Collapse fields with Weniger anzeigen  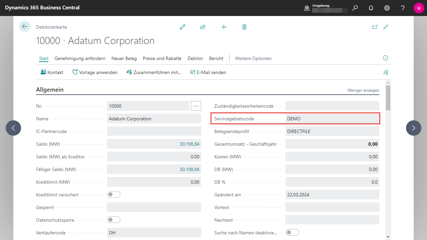coord(363,90)
